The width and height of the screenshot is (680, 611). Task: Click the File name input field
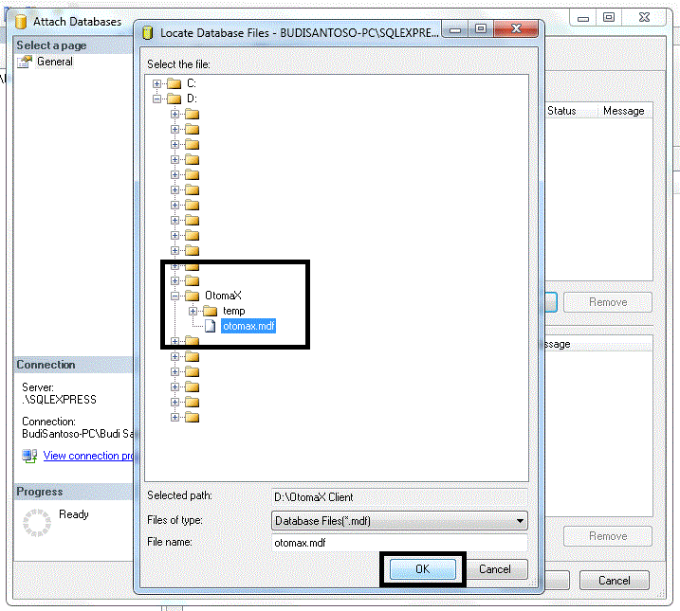(398, 543)
